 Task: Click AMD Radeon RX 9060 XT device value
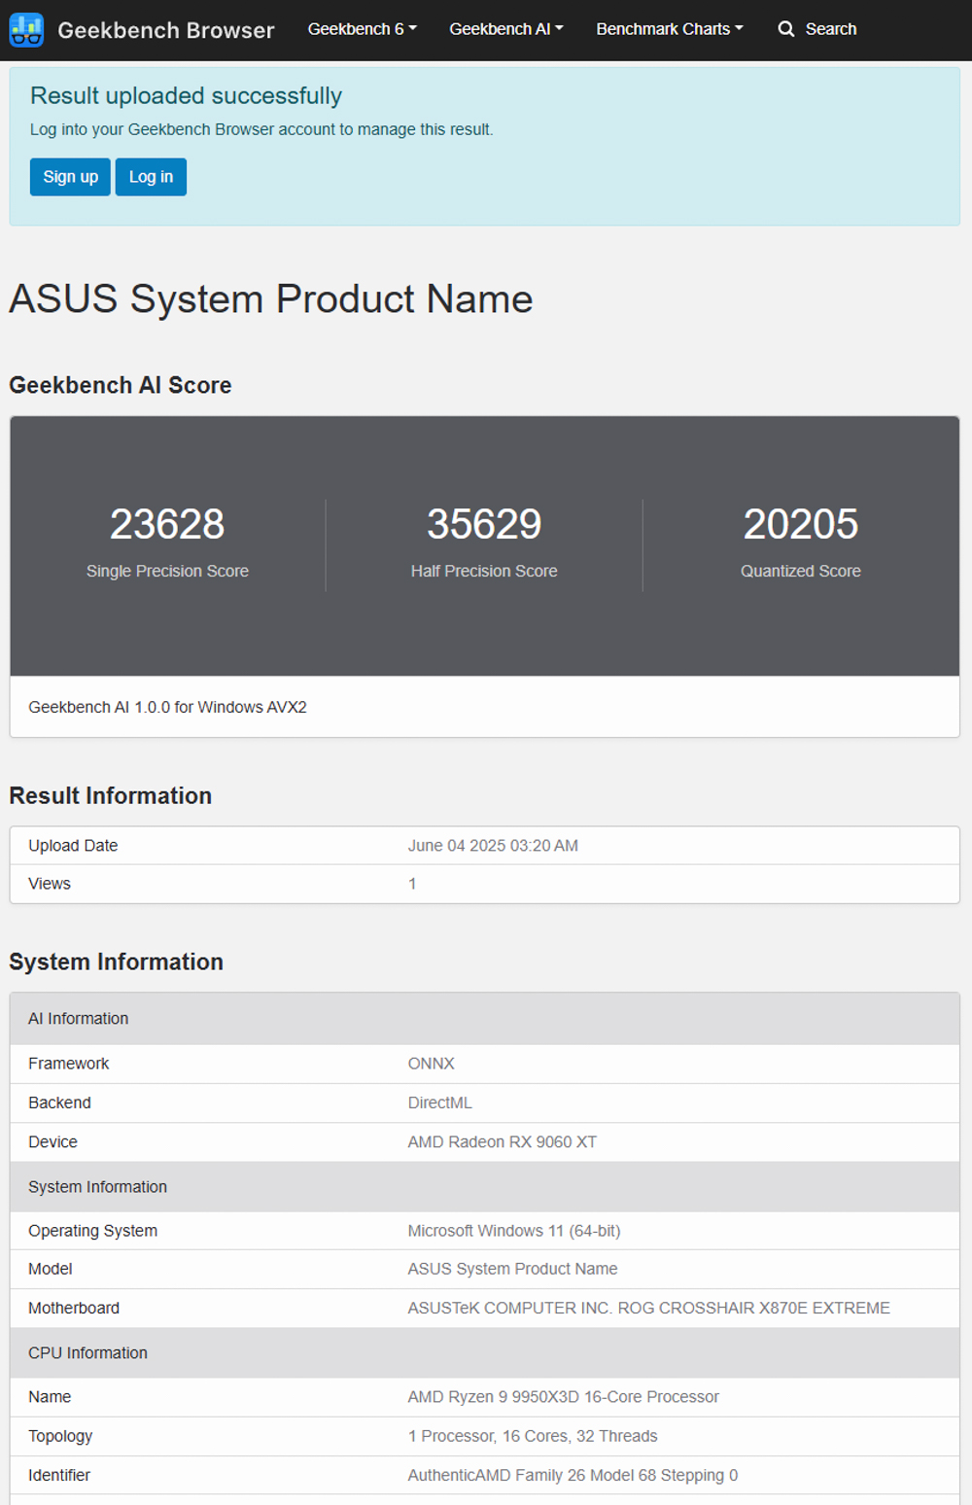pyautogui.click(x=503, y=1142)
